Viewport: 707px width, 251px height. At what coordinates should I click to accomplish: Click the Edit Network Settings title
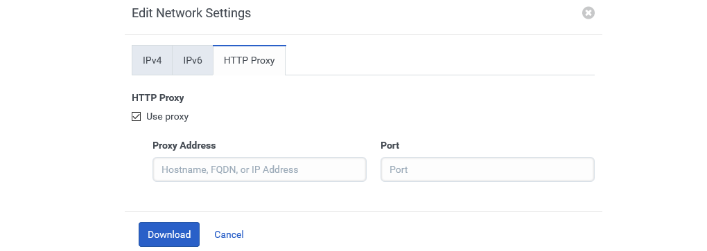point(191,13)
